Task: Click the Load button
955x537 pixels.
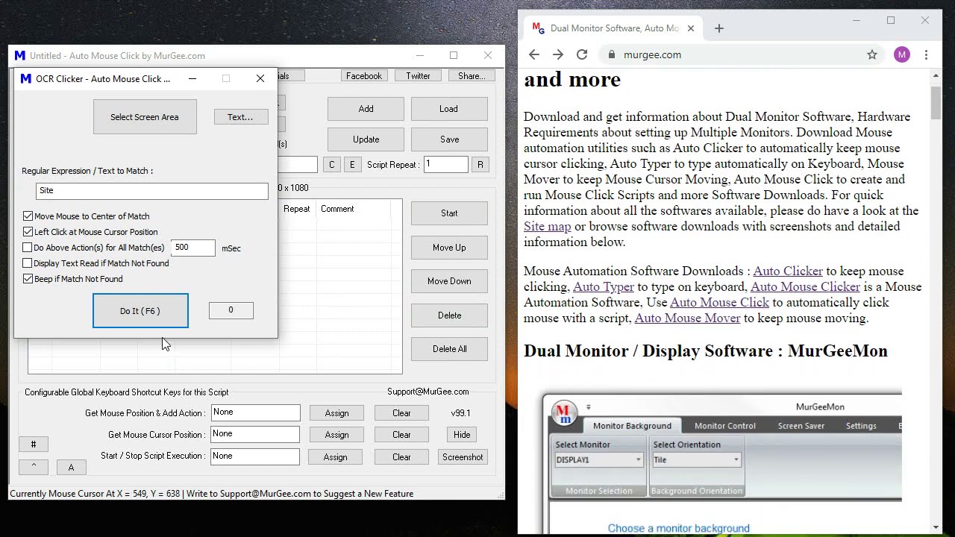Action: click(x=448, y=109)
